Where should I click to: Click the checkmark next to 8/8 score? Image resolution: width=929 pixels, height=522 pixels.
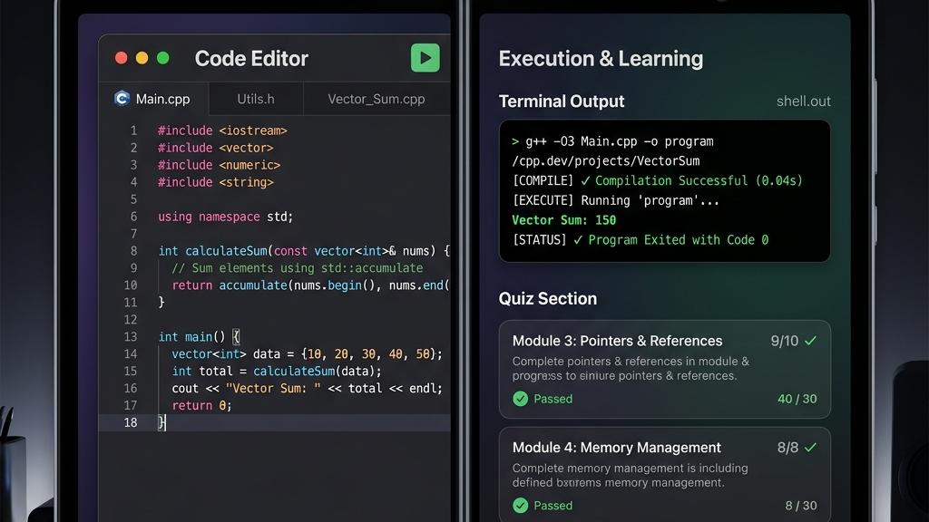(x=810, y=448)
